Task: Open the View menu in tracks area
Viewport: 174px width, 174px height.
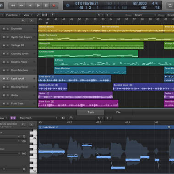Action: point(27,15)
